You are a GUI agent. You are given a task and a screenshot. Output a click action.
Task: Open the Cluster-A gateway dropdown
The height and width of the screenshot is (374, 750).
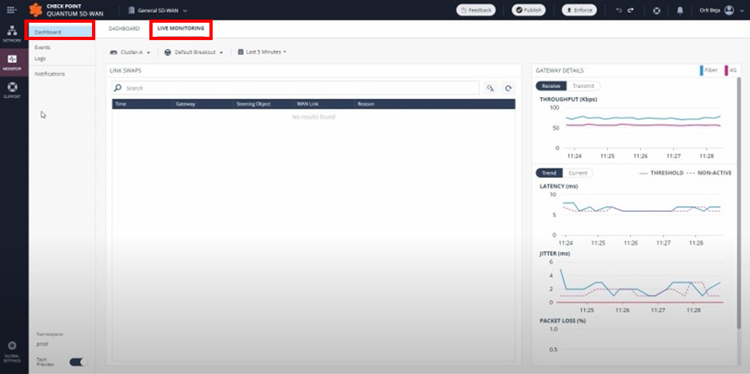pyautogui.click(x=130, y=53)
